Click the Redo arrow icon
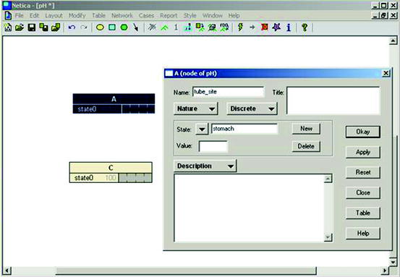 point(84,27)
